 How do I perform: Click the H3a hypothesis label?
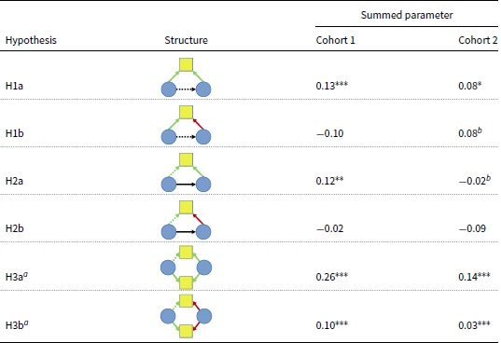click(x=17, y=276)
